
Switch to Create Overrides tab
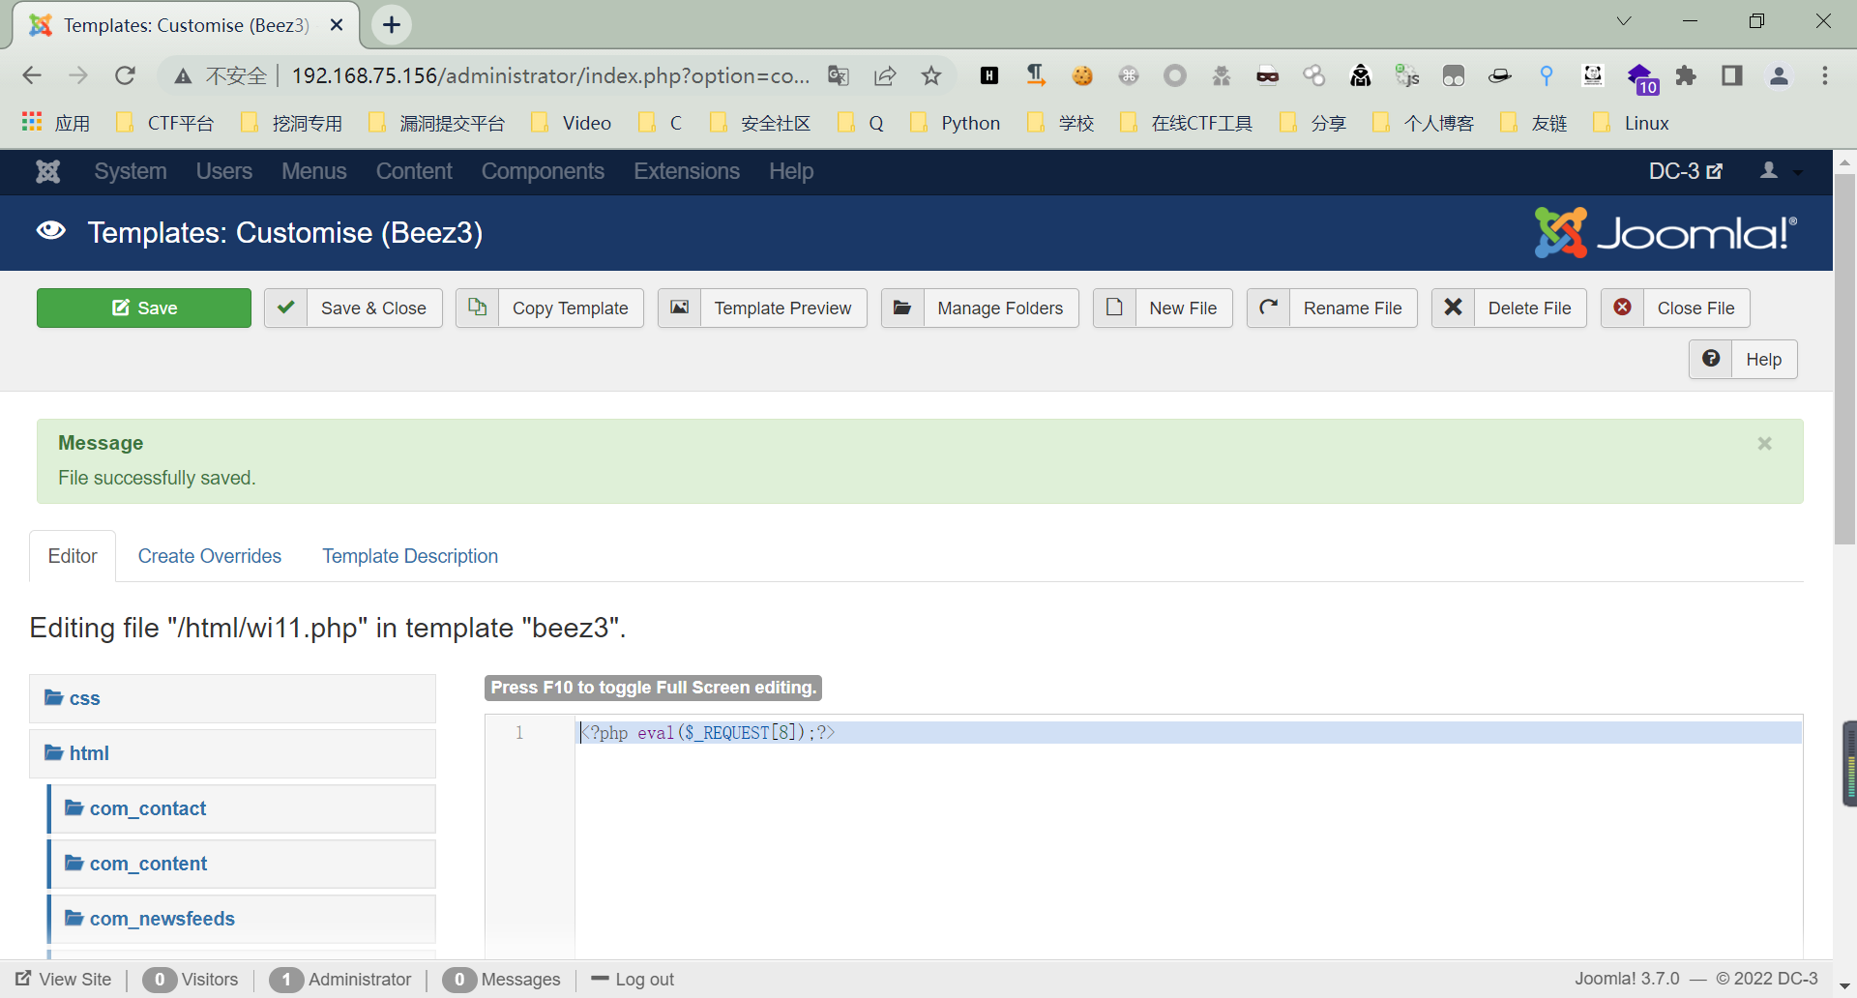click(x=210, y=556)
